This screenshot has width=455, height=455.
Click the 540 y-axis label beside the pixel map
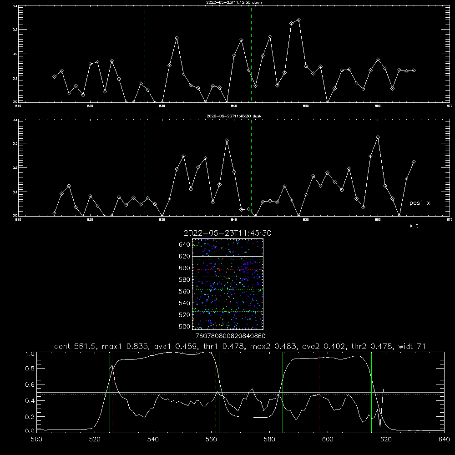click(185, 303)
